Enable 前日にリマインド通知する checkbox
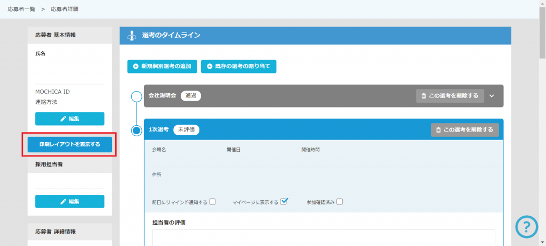 point(212,201)
